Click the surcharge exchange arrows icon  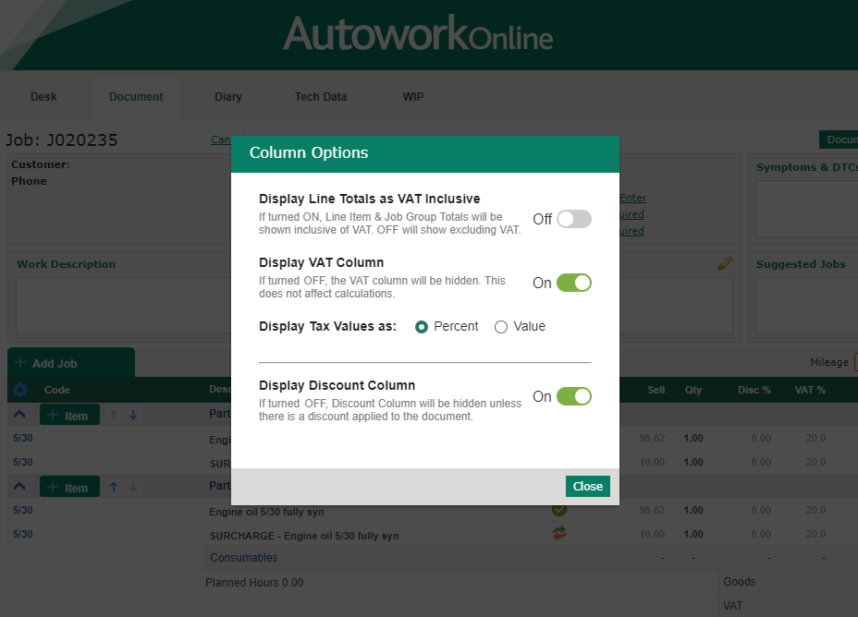tap(559, 533)
